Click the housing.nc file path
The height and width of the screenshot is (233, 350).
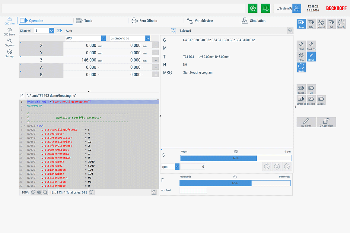pos(51,96)
